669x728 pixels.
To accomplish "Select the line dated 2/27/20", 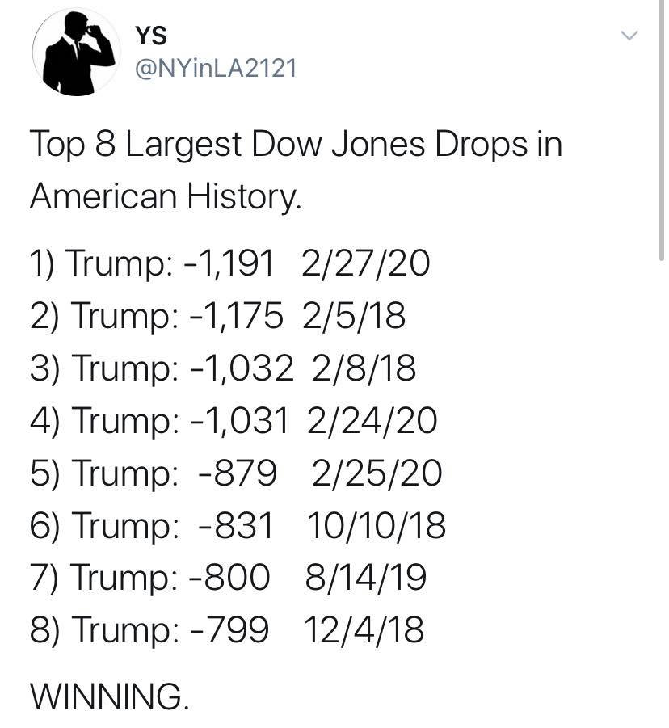I will tap(229, 263).
